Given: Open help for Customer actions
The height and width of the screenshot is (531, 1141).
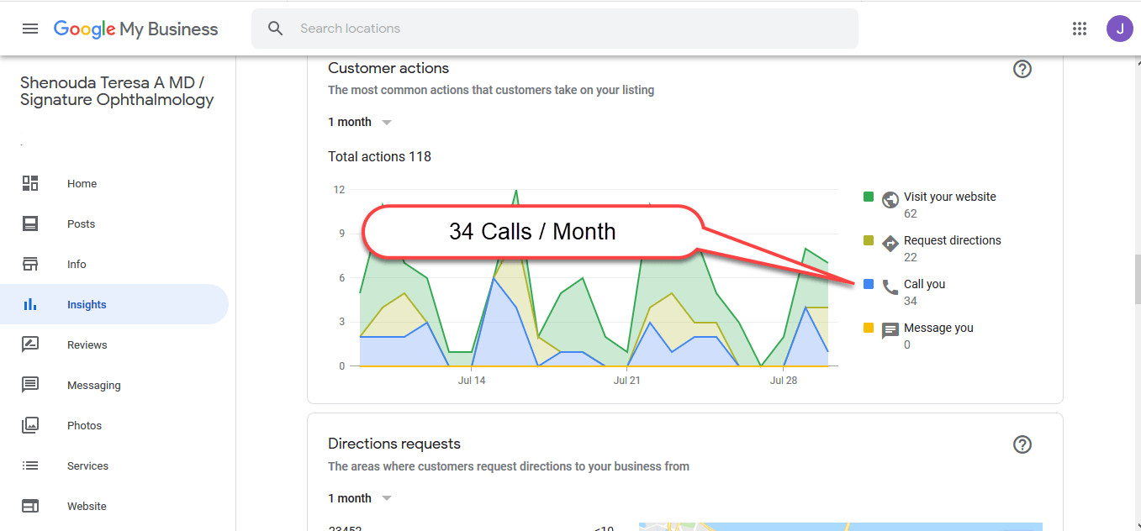Looking at the screenshot, I should [x=1022, y=69].
